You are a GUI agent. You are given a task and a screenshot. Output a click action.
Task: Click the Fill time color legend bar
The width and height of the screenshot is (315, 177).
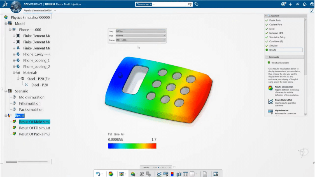tap(132, 146)
